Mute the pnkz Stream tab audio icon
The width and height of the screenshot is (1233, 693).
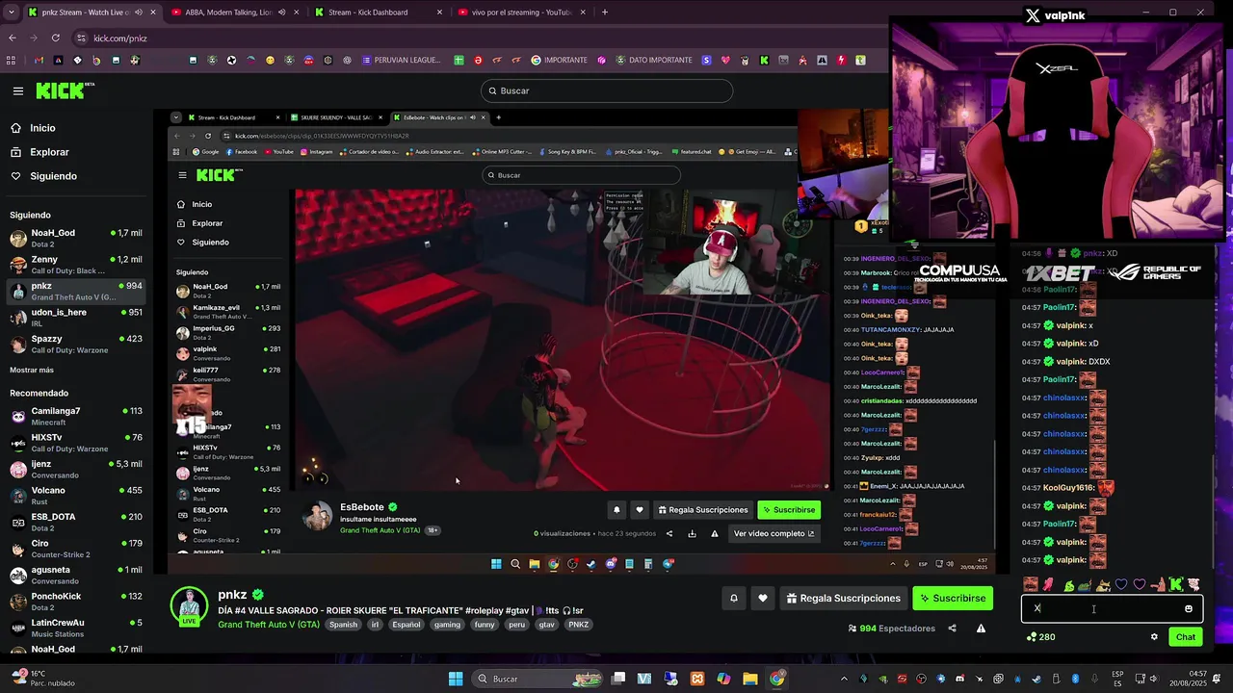tap(139, 13)
